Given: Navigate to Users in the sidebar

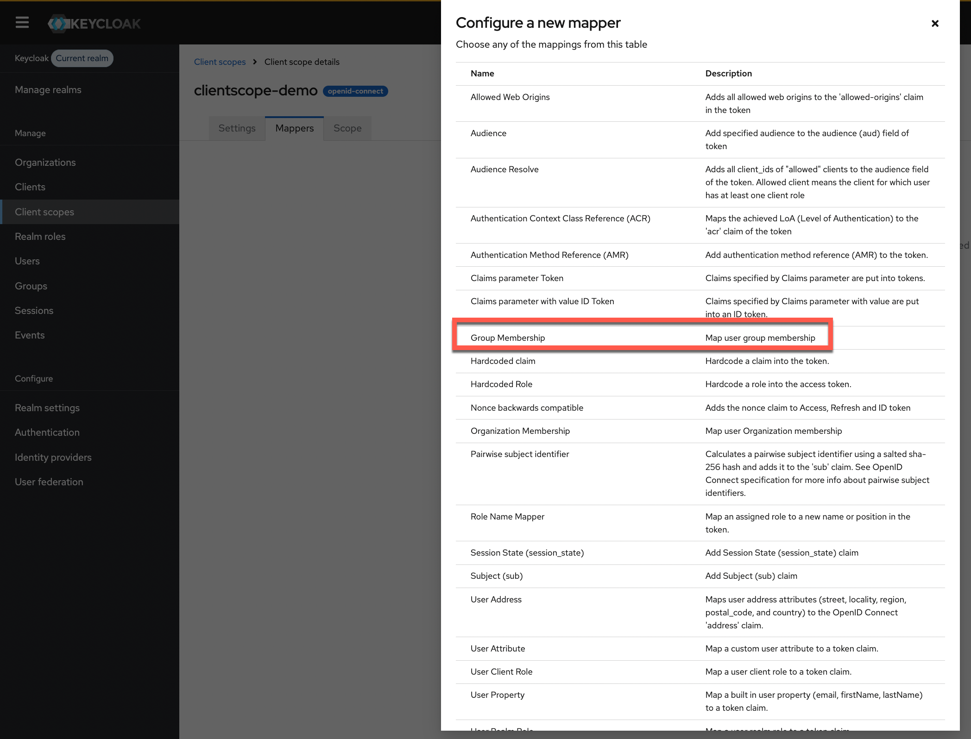Looking at the screenshot, I should (27, 261).
